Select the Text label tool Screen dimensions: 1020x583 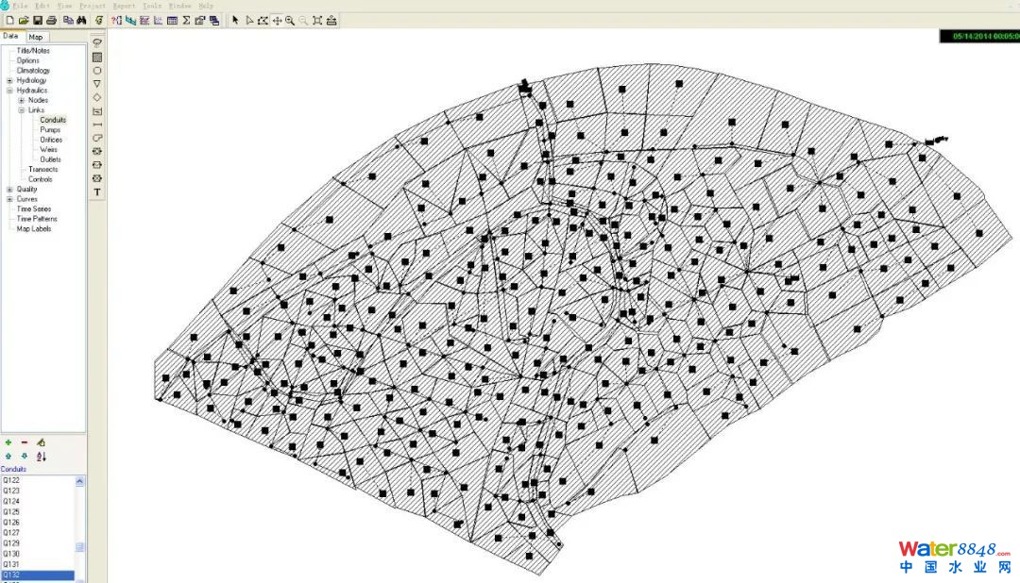pyautogui.click(x=97, y=192)
